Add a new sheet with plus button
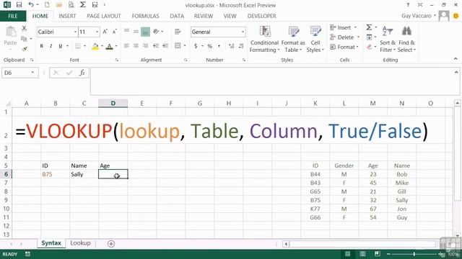This screenshot has height=259, width=462. click(x=111, y=244)
